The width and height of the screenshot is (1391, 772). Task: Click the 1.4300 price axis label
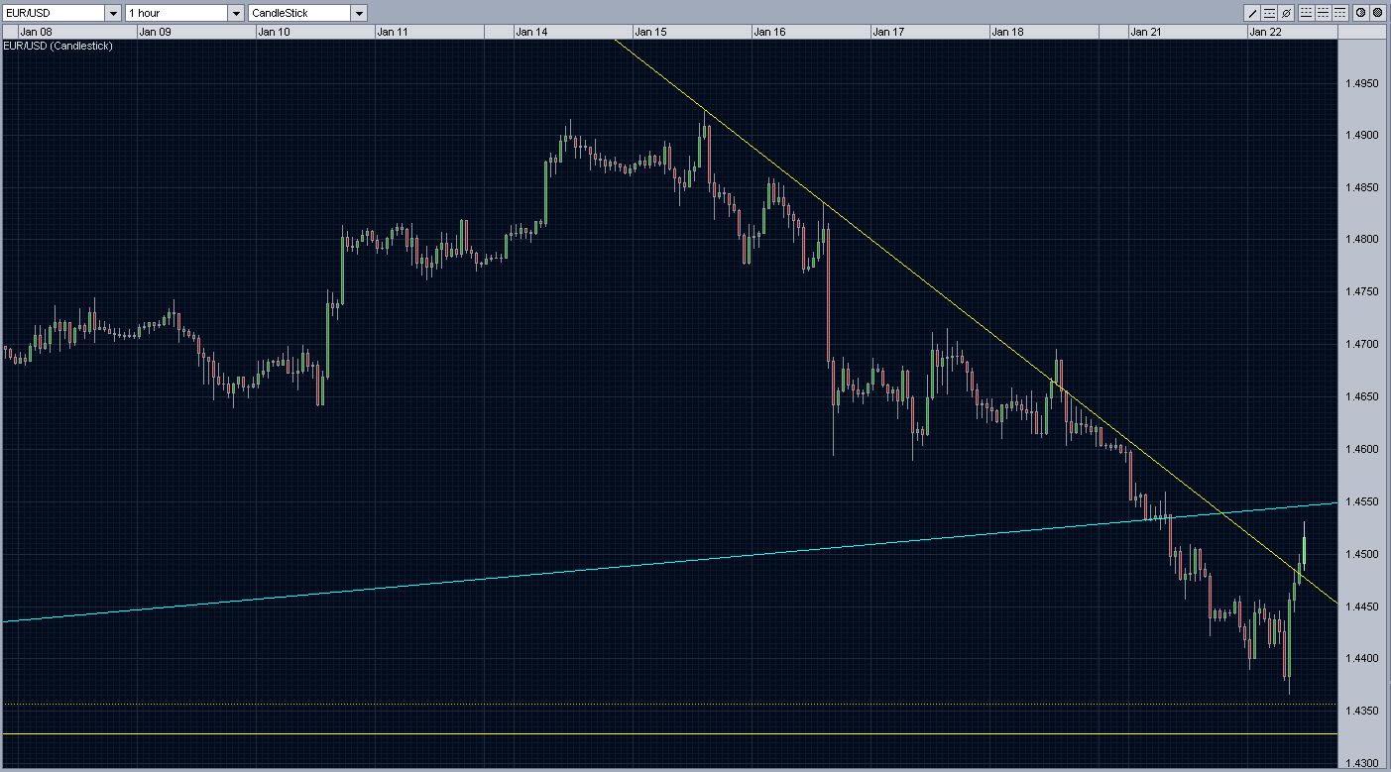(x=1361, y=764)
